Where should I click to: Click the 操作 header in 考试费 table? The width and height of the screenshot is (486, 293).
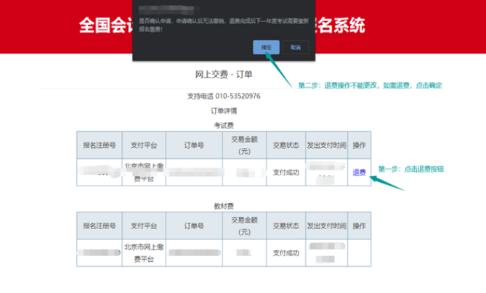[359, 145]
